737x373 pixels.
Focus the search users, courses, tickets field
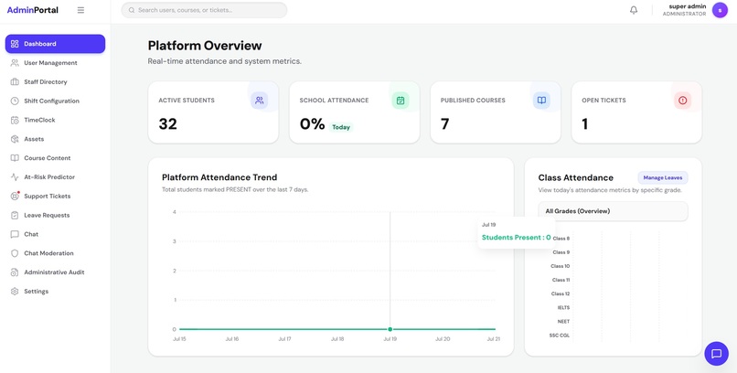click(x=204, y=10)
